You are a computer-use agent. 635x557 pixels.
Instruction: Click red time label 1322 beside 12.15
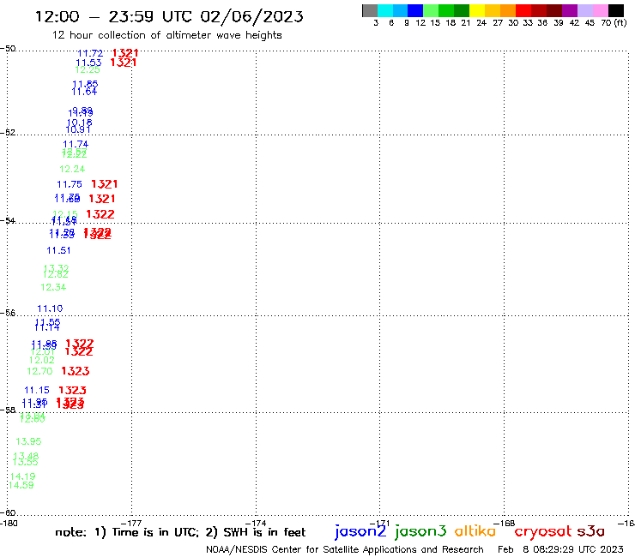[100, 214]
